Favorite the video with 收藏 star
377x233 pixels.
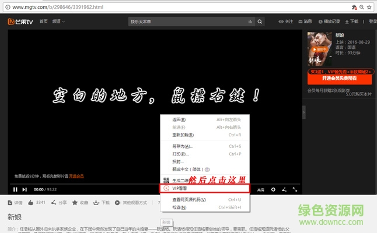click(x=80, y=203)
